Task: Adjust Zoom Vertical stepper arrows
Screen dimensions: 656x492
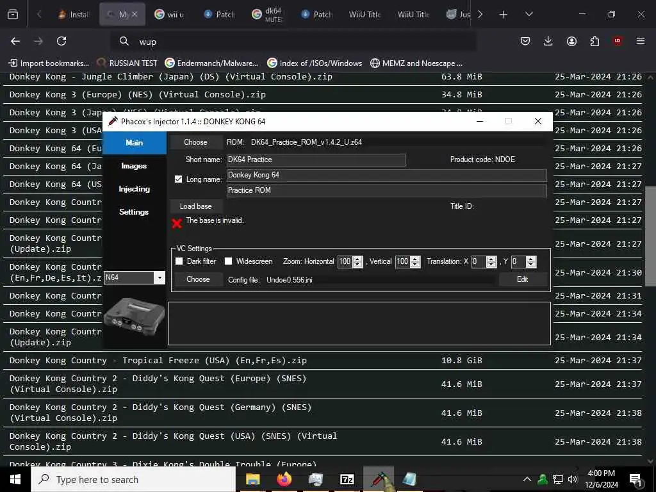Action: tap(415, 262)
